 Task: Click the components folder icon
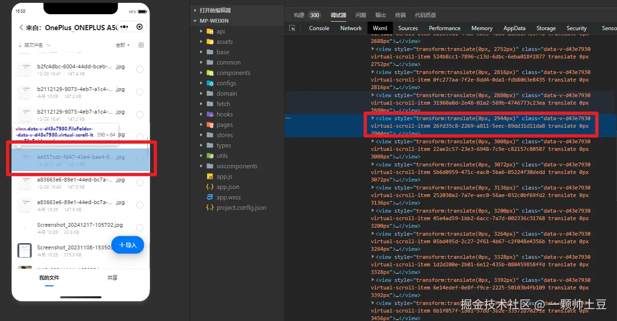[210, 73]
